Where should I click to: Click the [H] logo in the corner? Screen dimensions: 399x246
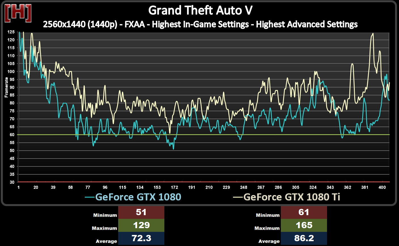(18, 13)
